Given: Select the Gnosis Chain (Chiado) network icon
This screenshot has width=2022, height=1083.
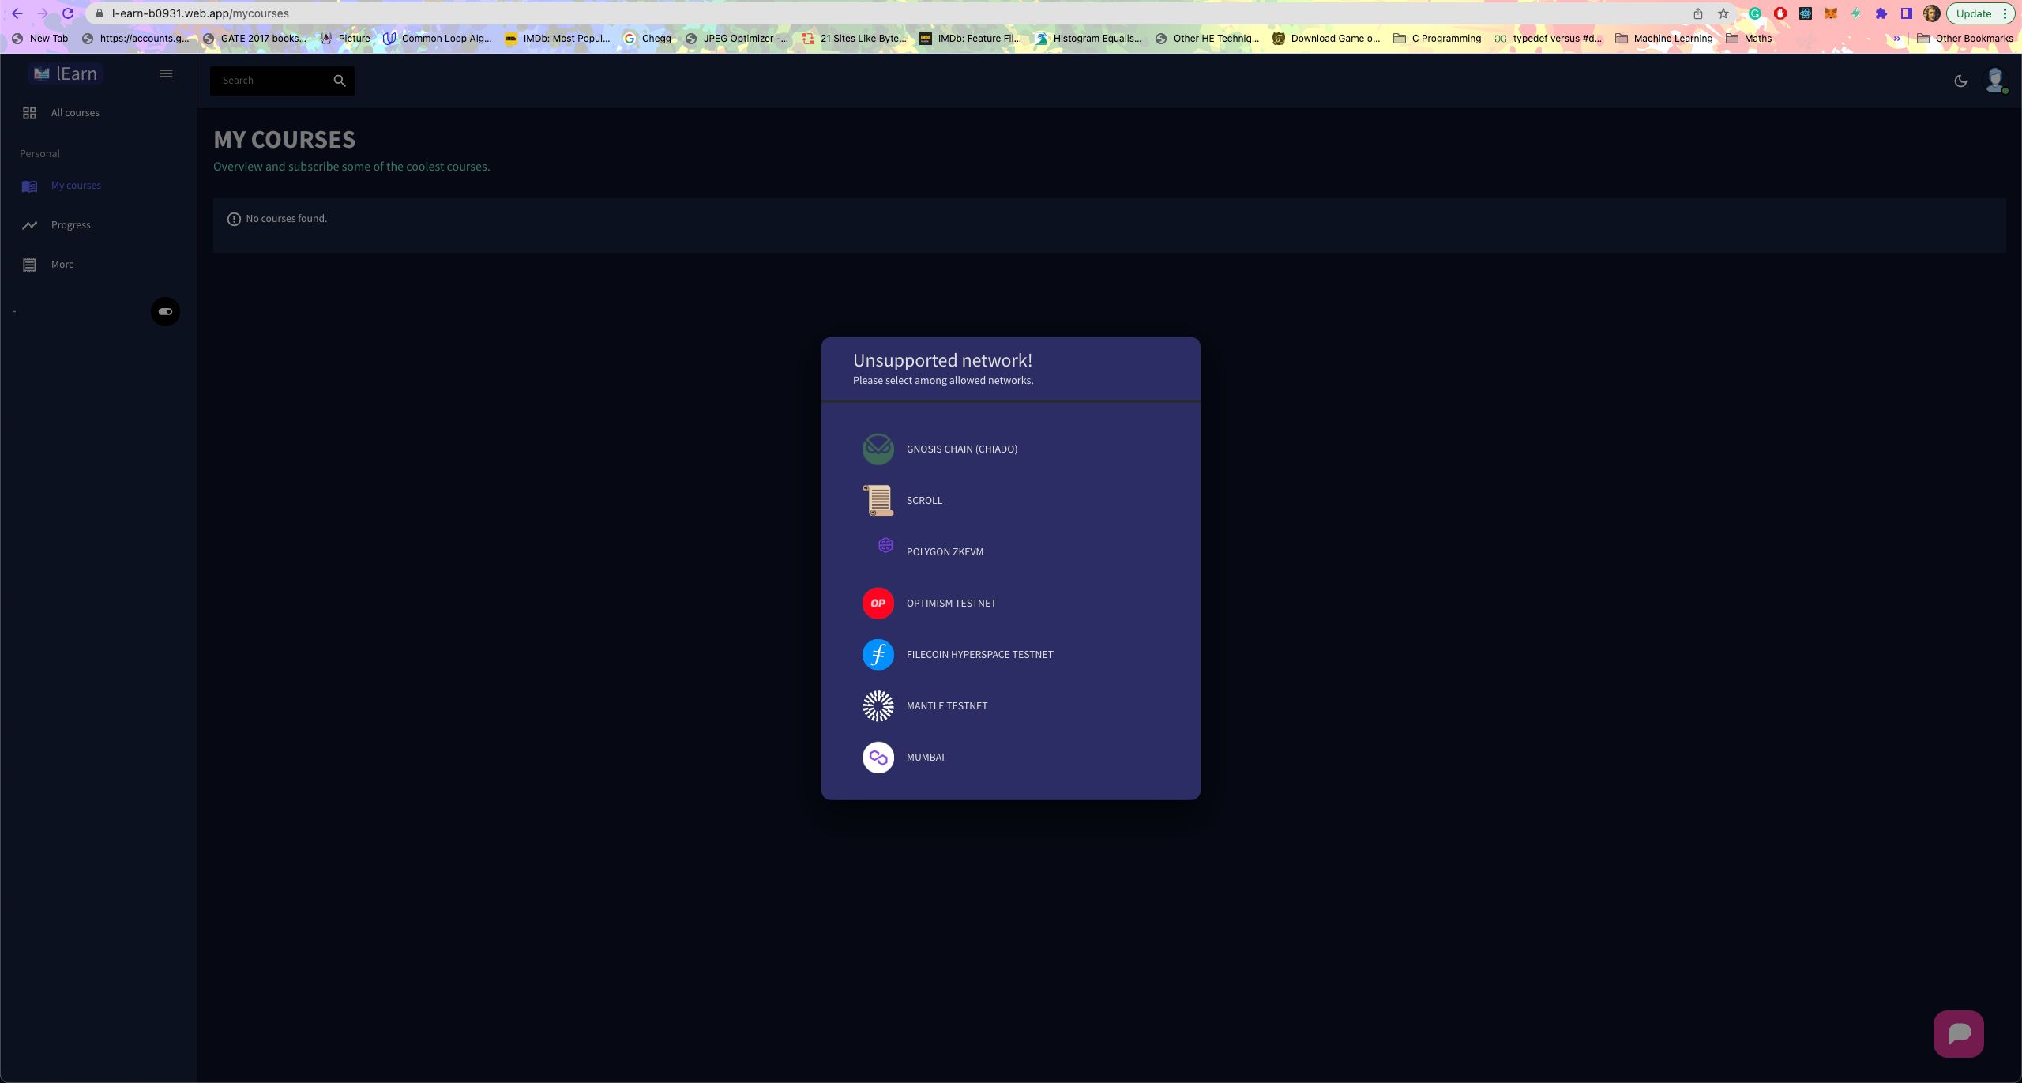Looking at the screenshot, I should 878,449.
